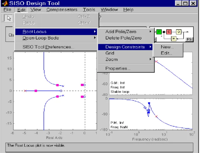Expand the Zoom submenu
Viewport: 200px width, 153px height.
click(x=126, y=59)
